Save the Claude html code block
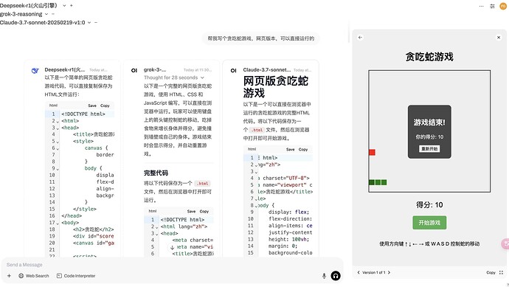 290,149
